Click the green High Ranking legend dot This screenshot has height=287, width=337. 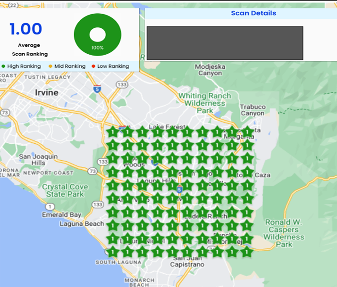click(4, 66)
